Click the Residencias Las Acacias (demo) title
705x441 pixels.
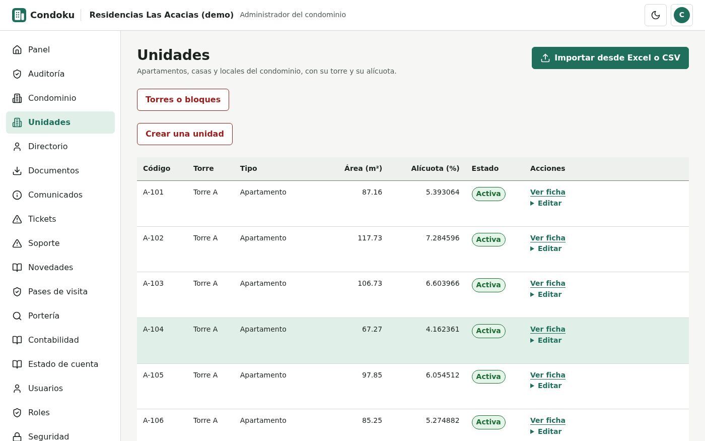pyautogui.click(x=162, y=15)
